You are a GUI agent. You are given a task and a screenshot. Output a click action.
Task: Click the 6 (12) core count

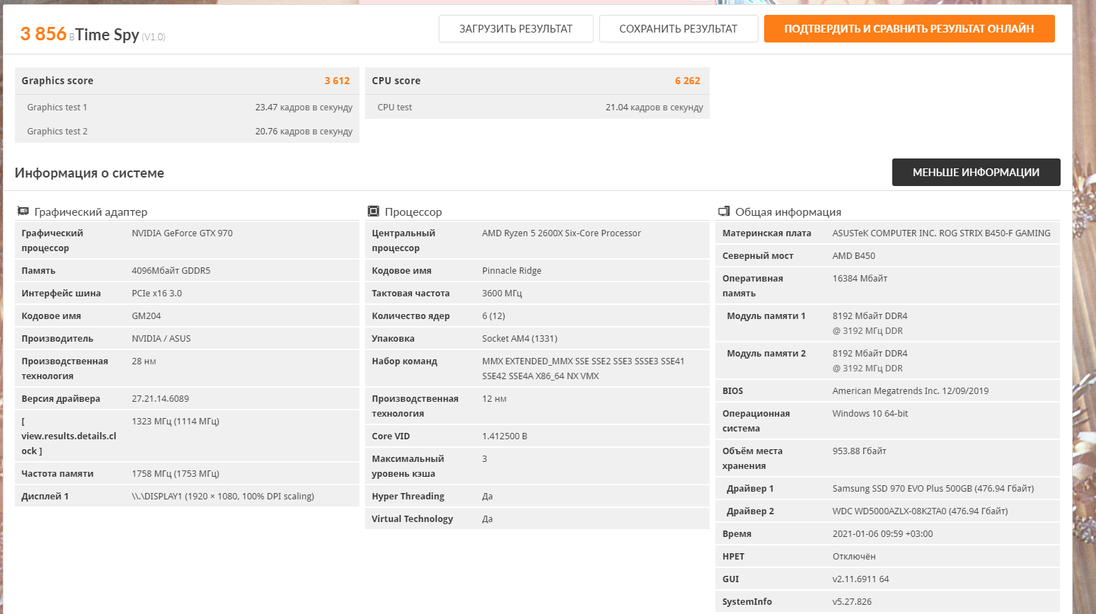click(494, 316)
